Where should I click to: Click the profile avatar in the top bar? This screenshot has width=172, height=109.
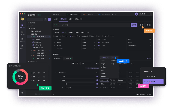point(137,14)
